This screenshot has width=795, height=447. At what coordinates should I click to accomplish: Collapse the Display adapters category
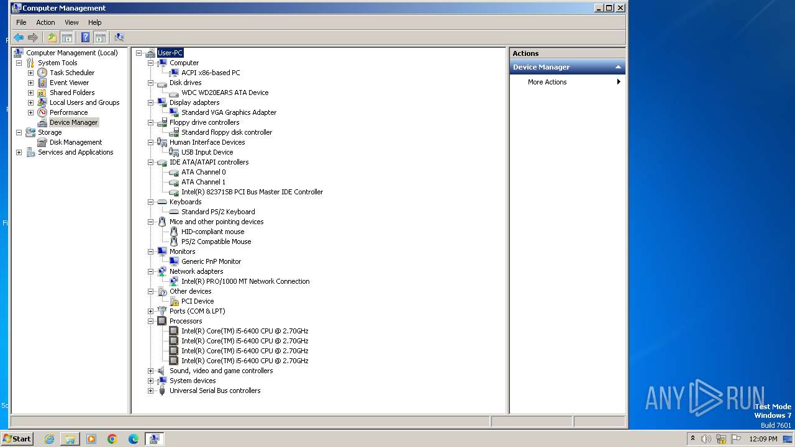pyautogui.click(x=150, y=102)
